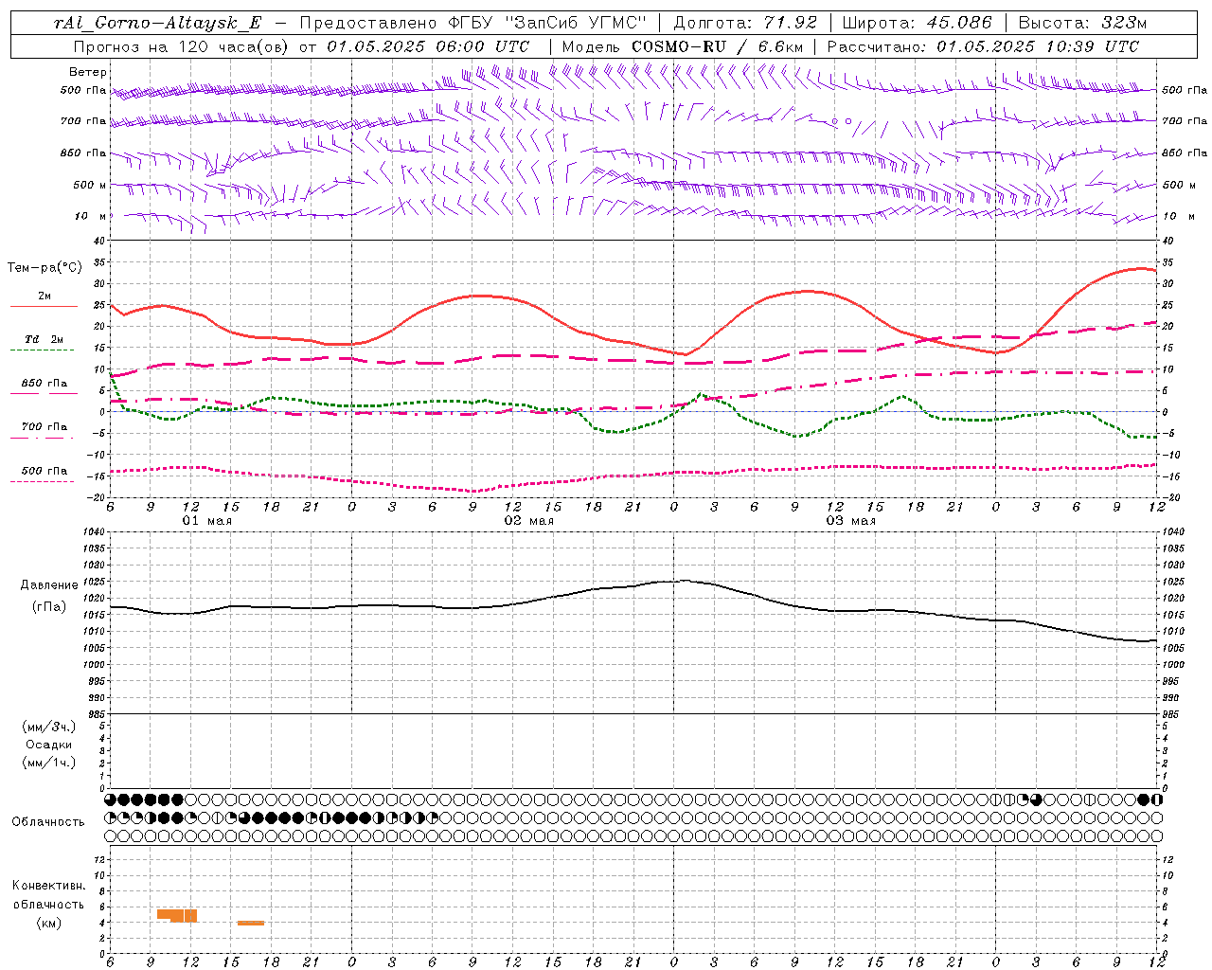
Task: Click the 850 гПа temperature legend entry
Action: [45, 383]
